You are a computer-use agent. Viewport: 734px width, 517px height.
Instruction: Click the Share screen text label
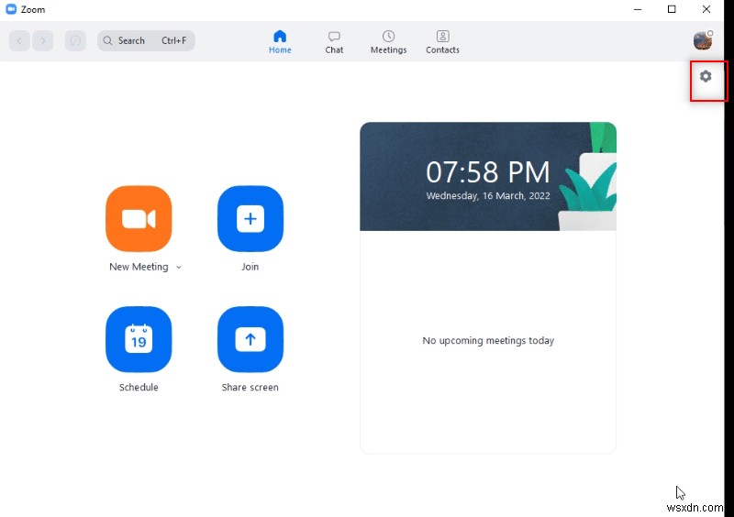point(250,388)
